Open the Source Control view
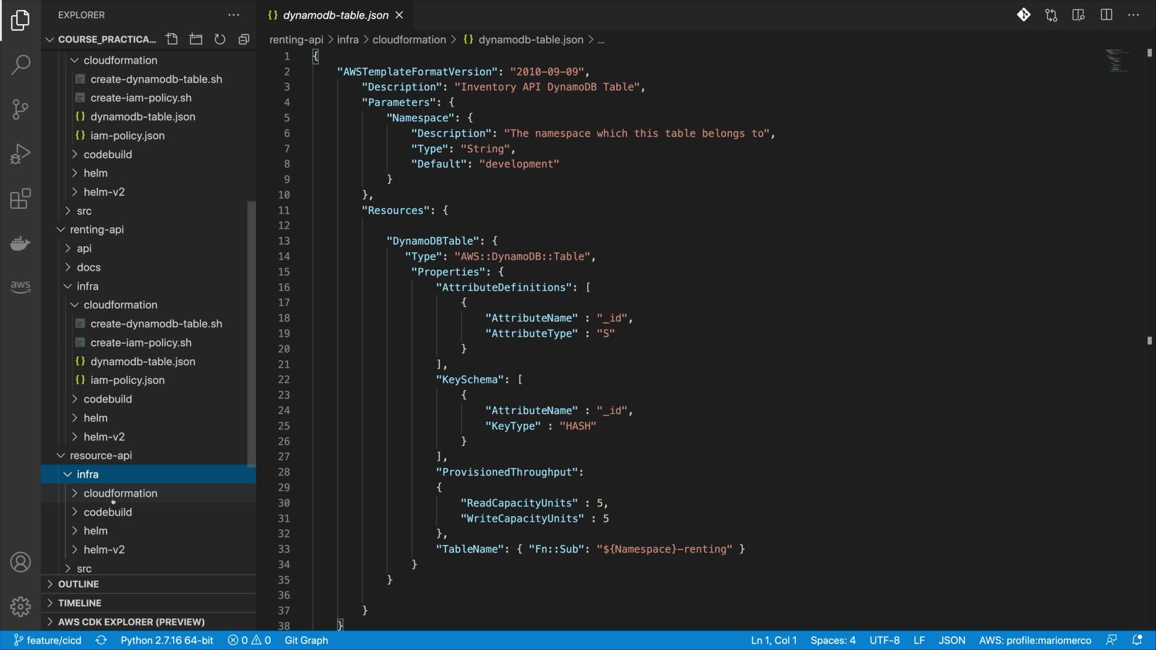The width and height of the screenshot is (1156, 650). pos(20,110)
